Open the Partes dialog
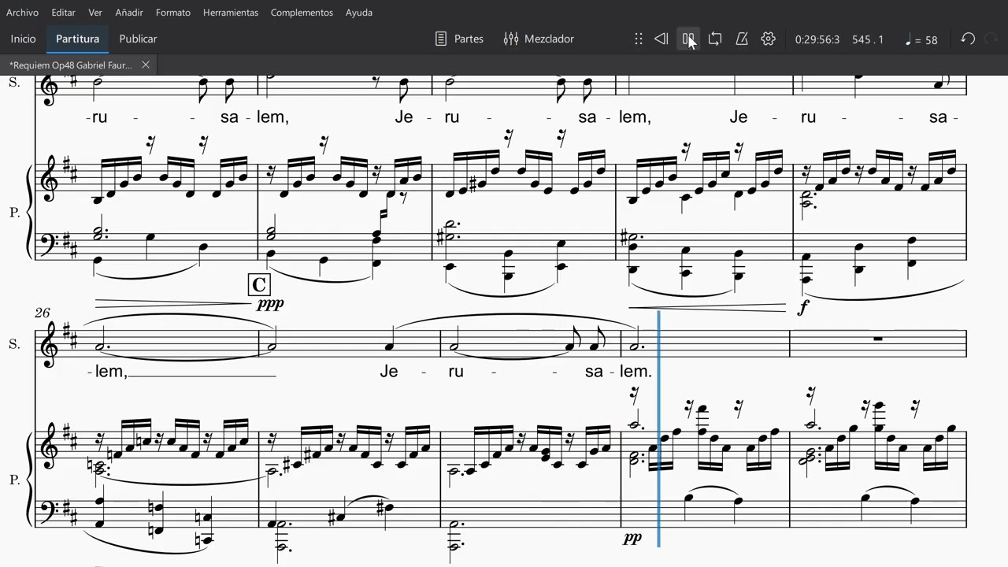Image resolution: width=1008 pixels, height=567 pixels. [459, 39]
